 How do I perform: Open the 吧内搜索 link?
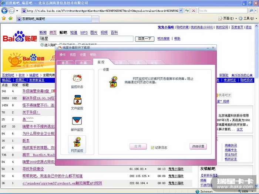click(164, 38)
